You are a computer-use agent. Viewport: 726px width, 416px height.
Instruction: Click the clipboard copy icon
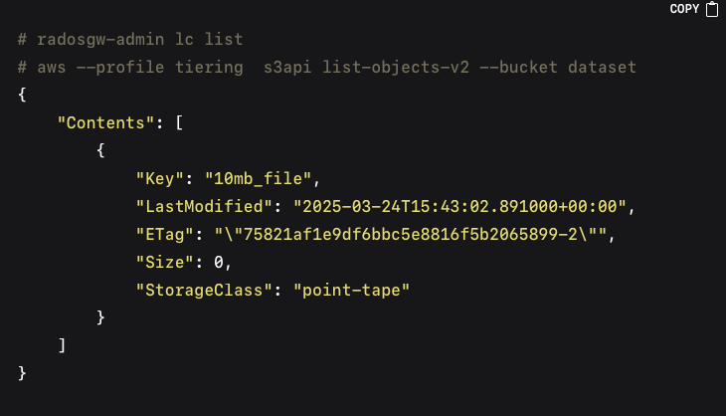point(712,9)
